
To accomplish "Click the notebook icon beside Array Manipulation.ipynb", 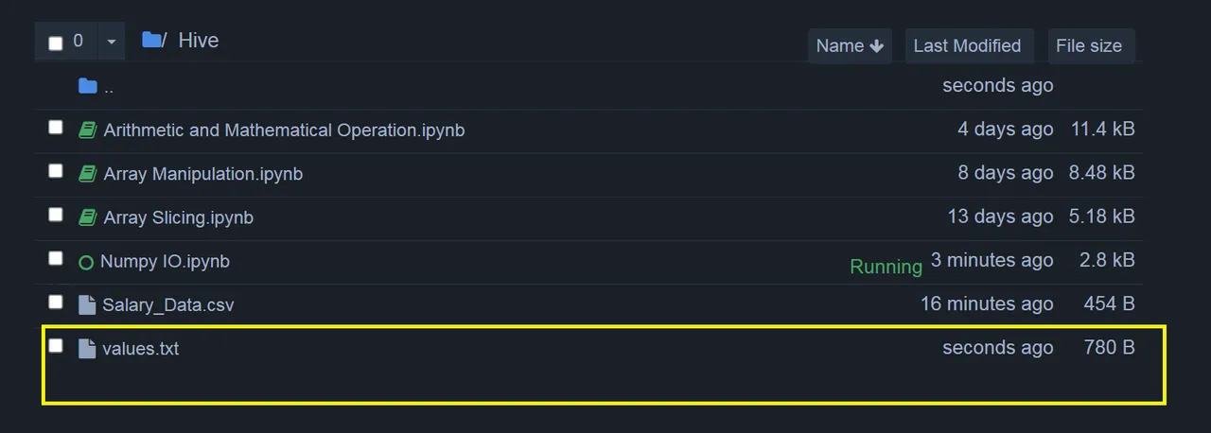I will pyautogui.click(x=87, y=174).
